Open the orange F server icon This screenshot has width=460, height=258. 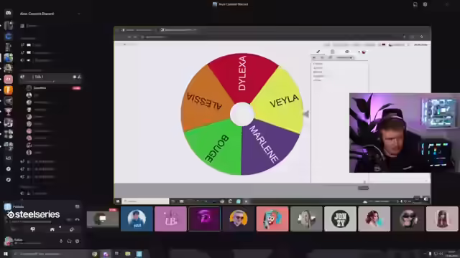coord(8,90)
